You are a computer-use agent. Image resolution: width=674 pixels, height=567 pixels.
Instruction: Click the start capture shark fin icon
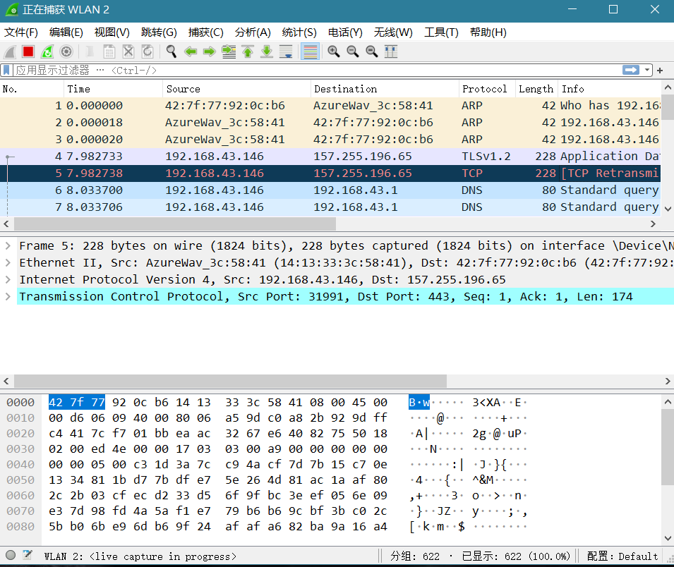(x=11, y=52)
